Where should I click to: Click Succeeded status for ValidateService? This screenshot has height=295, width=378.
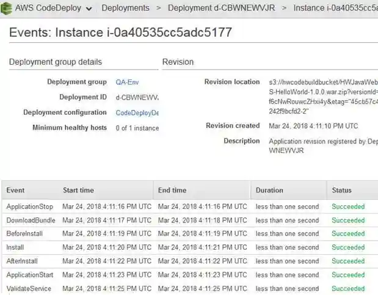(x=348, y=288)
